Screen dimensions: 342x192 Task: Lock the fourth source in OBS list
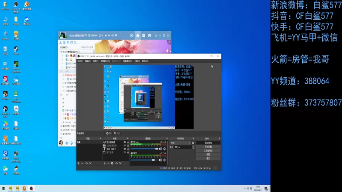click(128, 152)
